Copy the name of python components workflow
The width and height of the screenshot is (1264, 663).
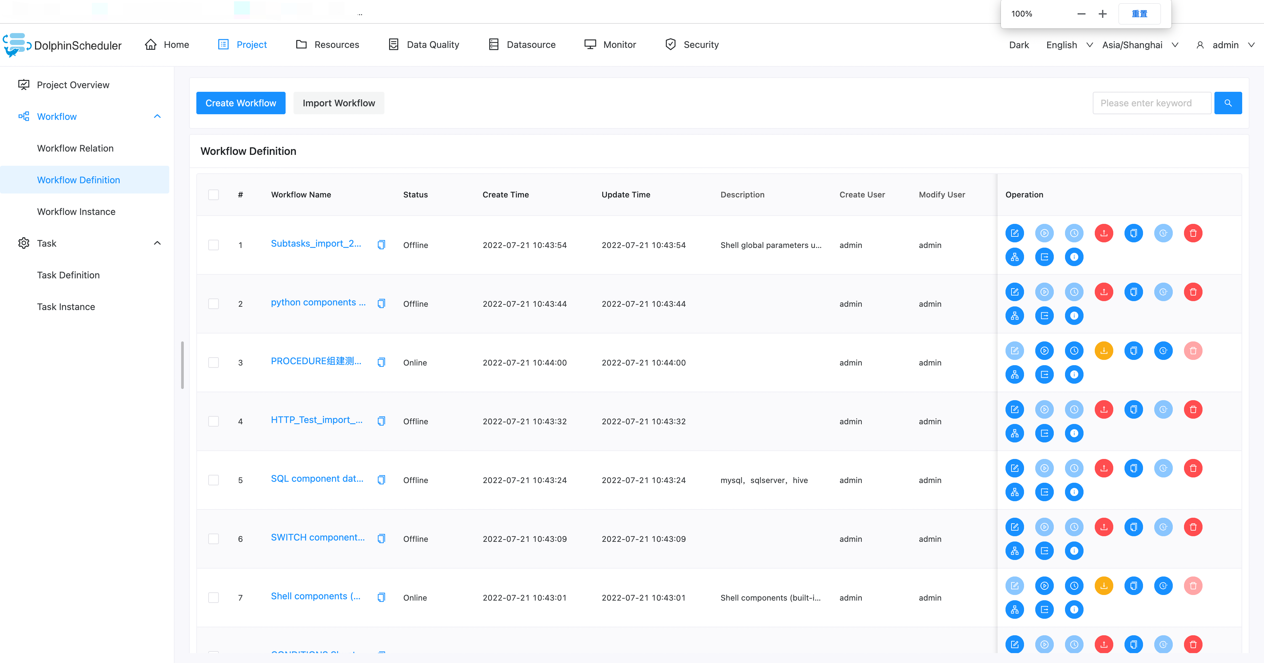381,303
